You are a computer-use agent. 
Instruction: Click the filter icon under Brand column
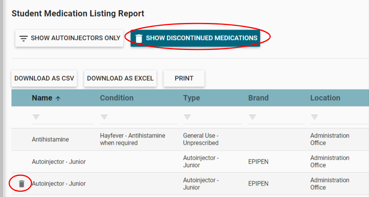pyautogui.click(x=253, y=117)
